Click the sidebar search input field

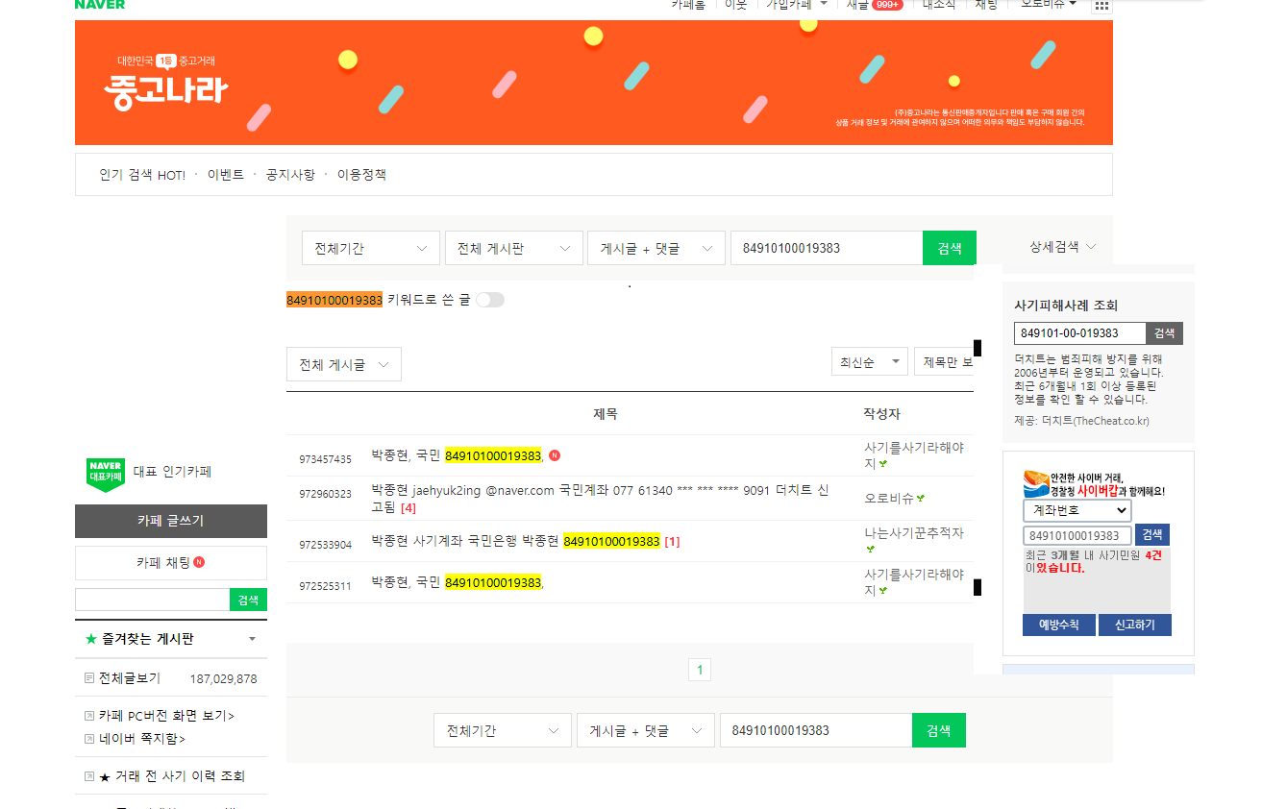tap(152, 600)
